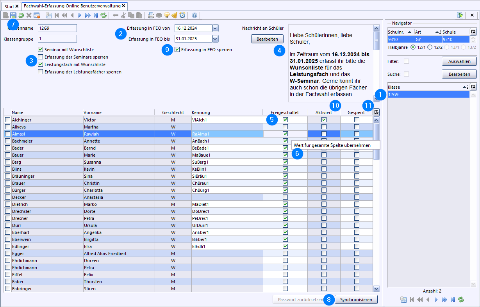
Task: Jump to the last record in the main toolbar
Action: click(x=96, y=16)
